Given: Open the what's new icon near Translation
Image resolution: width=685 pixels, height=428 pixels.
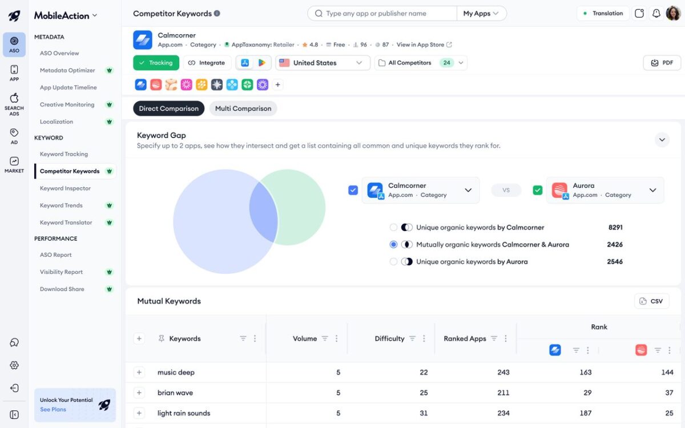Looking at the screenshot, I should (639, 13).
